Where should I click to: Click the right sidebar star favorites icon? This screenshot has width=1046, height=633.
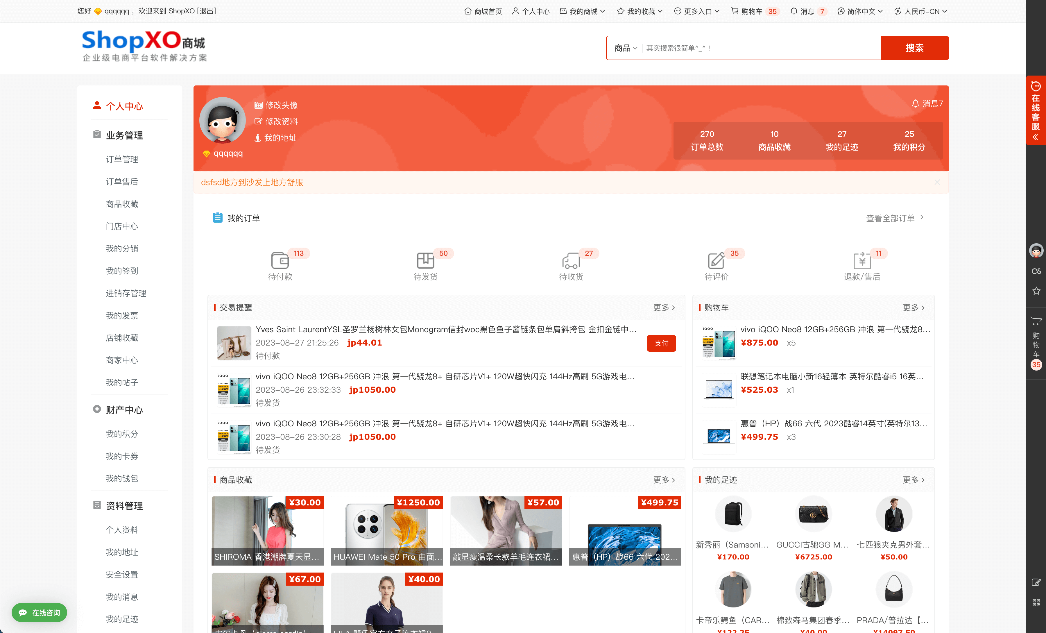click(1036, 291)
